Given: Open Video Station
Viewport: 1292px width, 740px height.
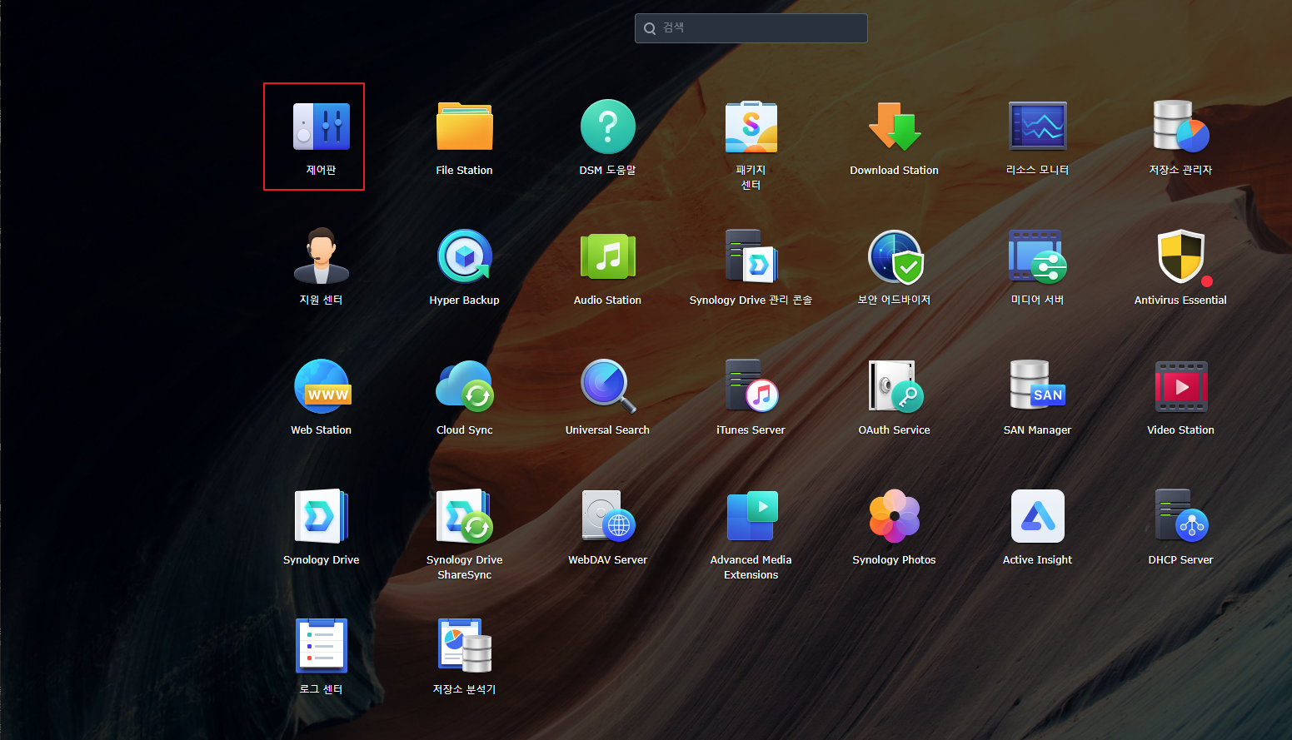Looking at the screenshot, I should pyautogui.click(x=1181, y=386).
